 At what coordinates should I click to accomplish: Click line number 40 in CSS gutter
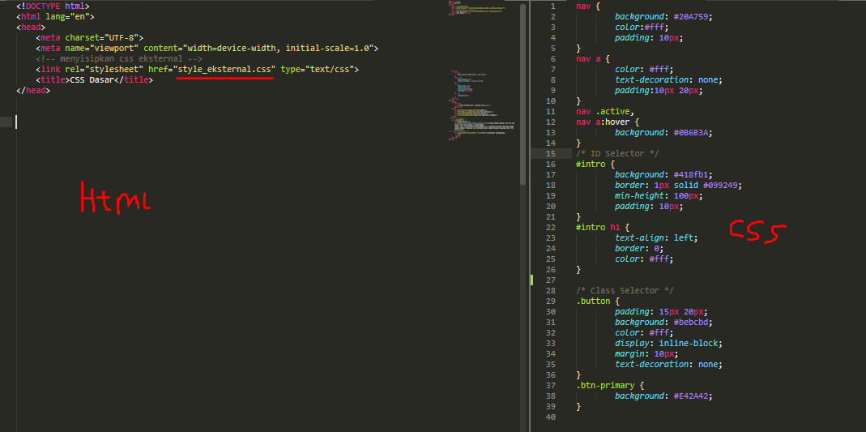551,417
